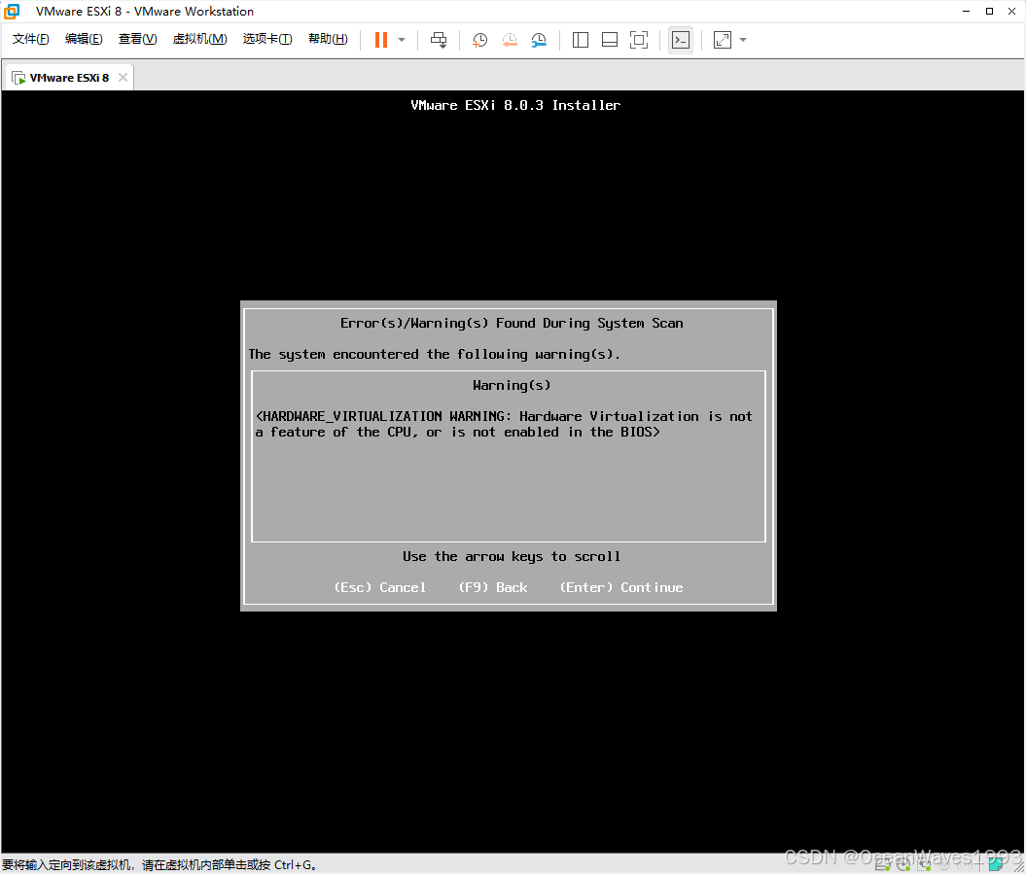Image resolution: width=1026 pixels, height=874 pixels.
Task: Revert the VM to its previous snapshot
Action: [x=510, y=40]
